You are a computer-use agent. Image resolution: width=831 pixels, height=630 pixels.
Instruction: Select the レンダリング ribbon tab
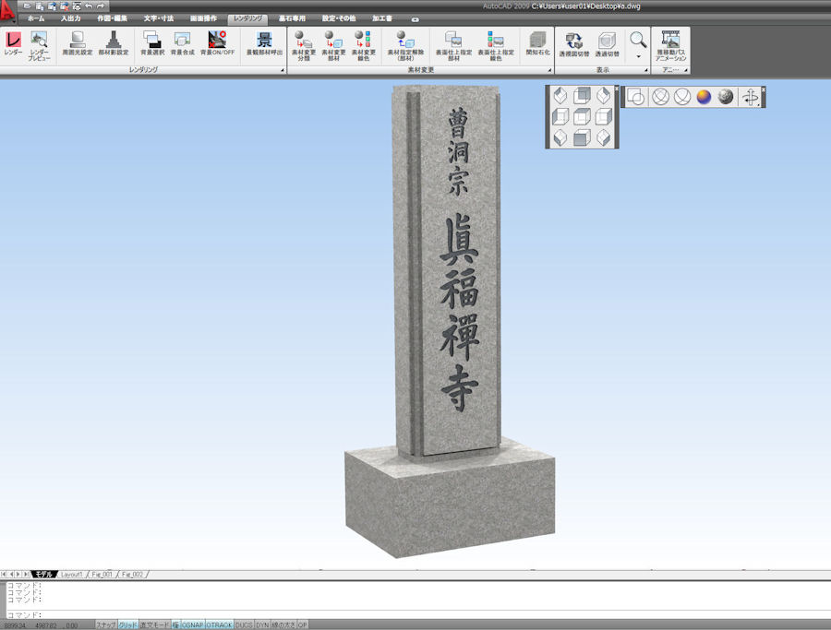[248, 18]
